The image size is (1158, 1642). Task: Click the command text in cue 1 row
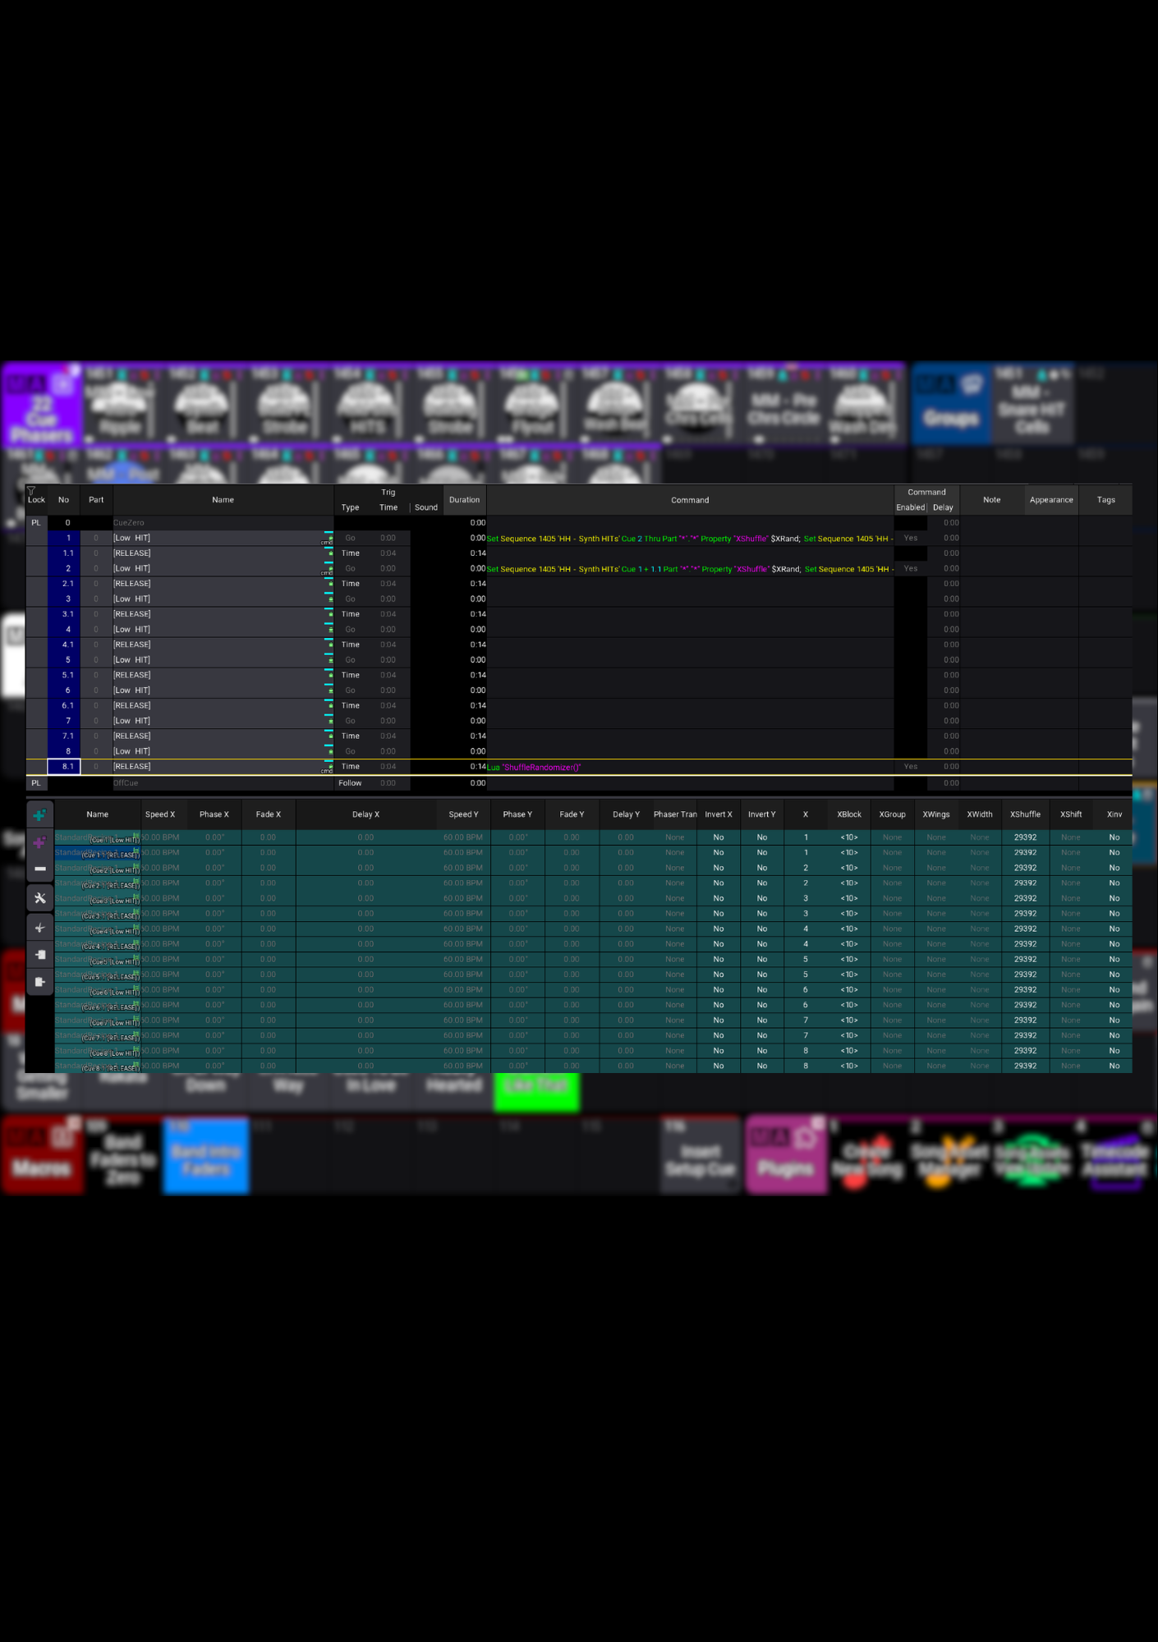[x=690, y=539]
